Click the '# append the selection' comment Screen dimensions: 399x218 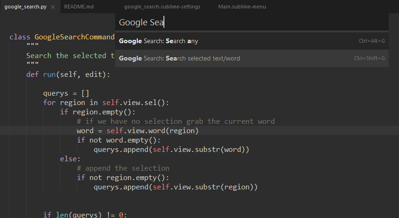pos(123,168)
